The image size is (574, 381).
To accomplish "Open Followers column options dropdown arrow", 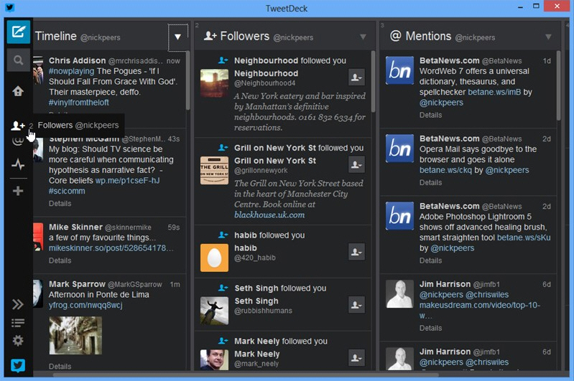I will coord(363,37).
